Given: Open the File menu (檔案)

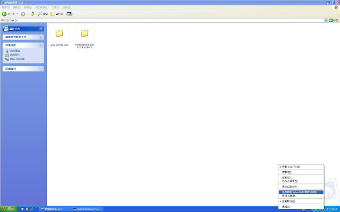Looking at the screenshot, I should (x=6, y=7).
